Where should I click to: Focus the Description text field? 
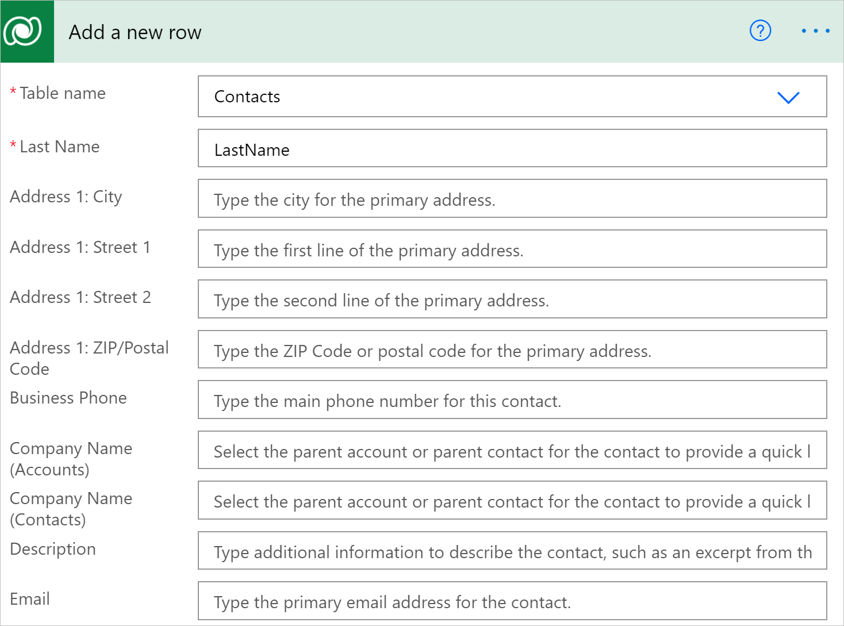click(512, 551)
